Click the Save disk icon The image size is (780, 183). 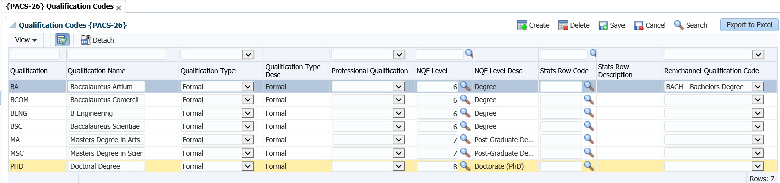(x=603, y=25)
